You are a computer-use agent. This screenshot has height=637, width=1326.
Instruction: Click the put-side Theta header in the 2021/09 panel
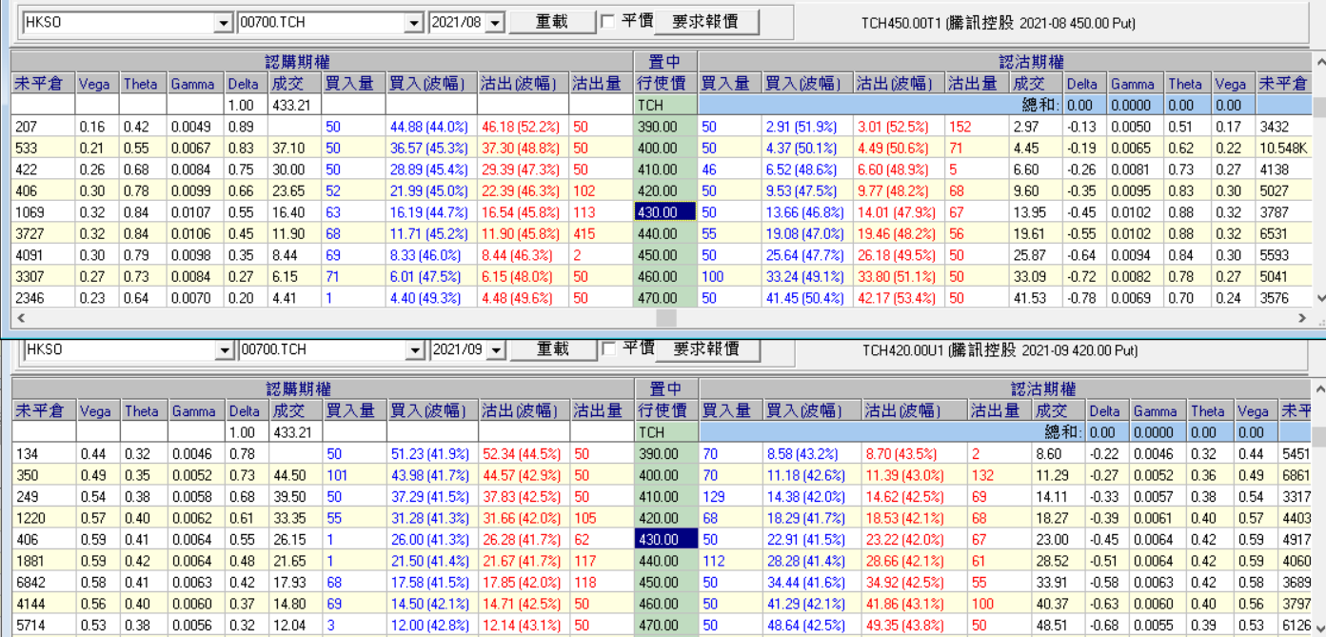(1208, 411)
